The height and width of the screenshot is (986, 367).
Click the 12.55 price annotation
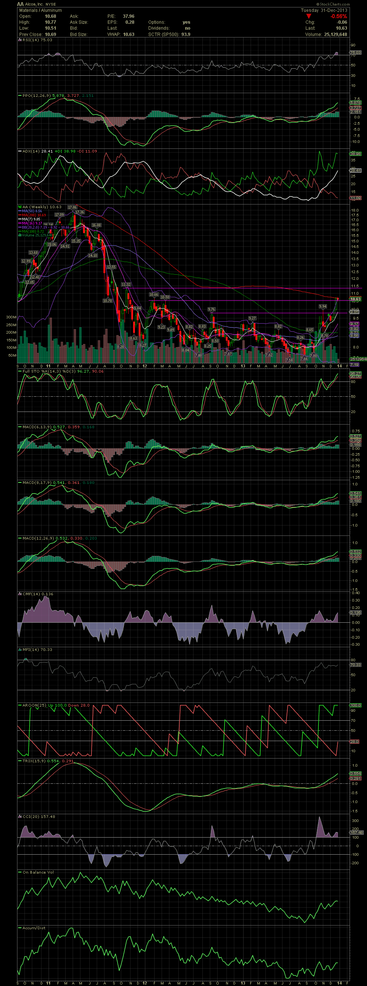(111, 267)
